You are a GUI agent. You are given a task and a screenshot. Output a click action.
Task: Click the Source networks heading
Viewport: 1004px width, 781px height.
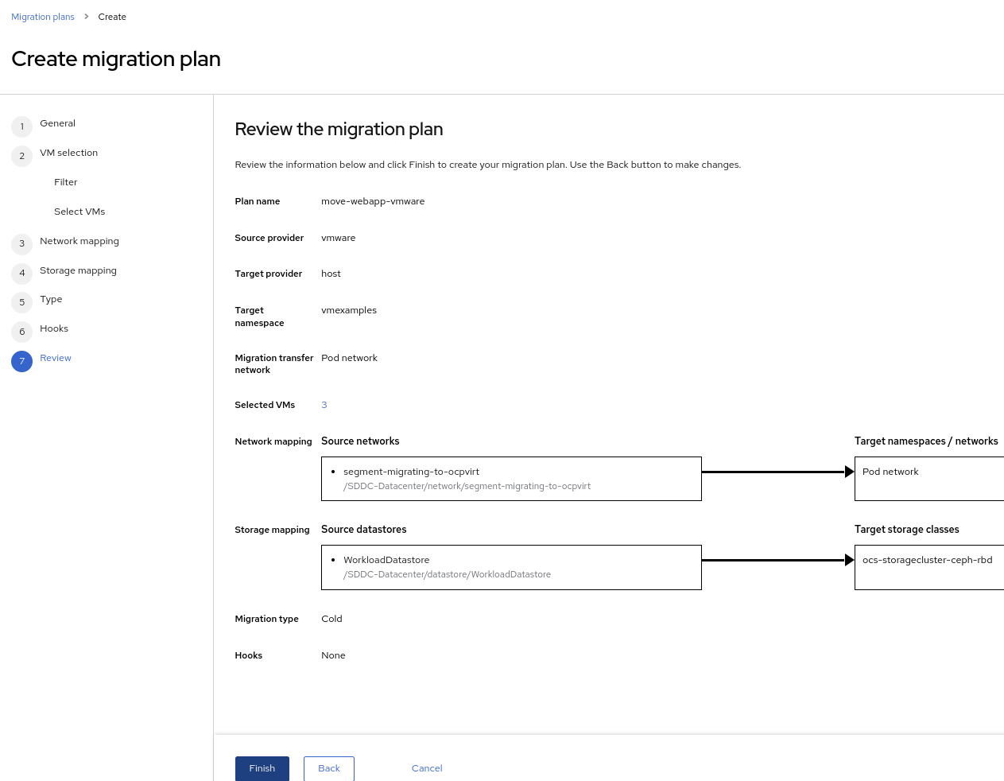pos(360,441)
